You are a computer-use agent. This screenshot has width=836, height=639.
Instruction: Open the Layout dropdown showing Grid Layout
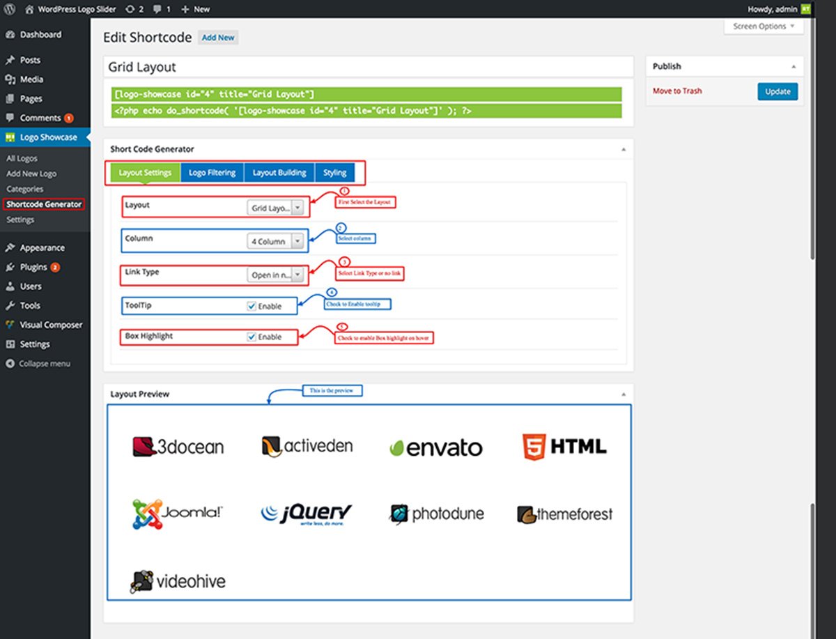(x=276, y=208)
